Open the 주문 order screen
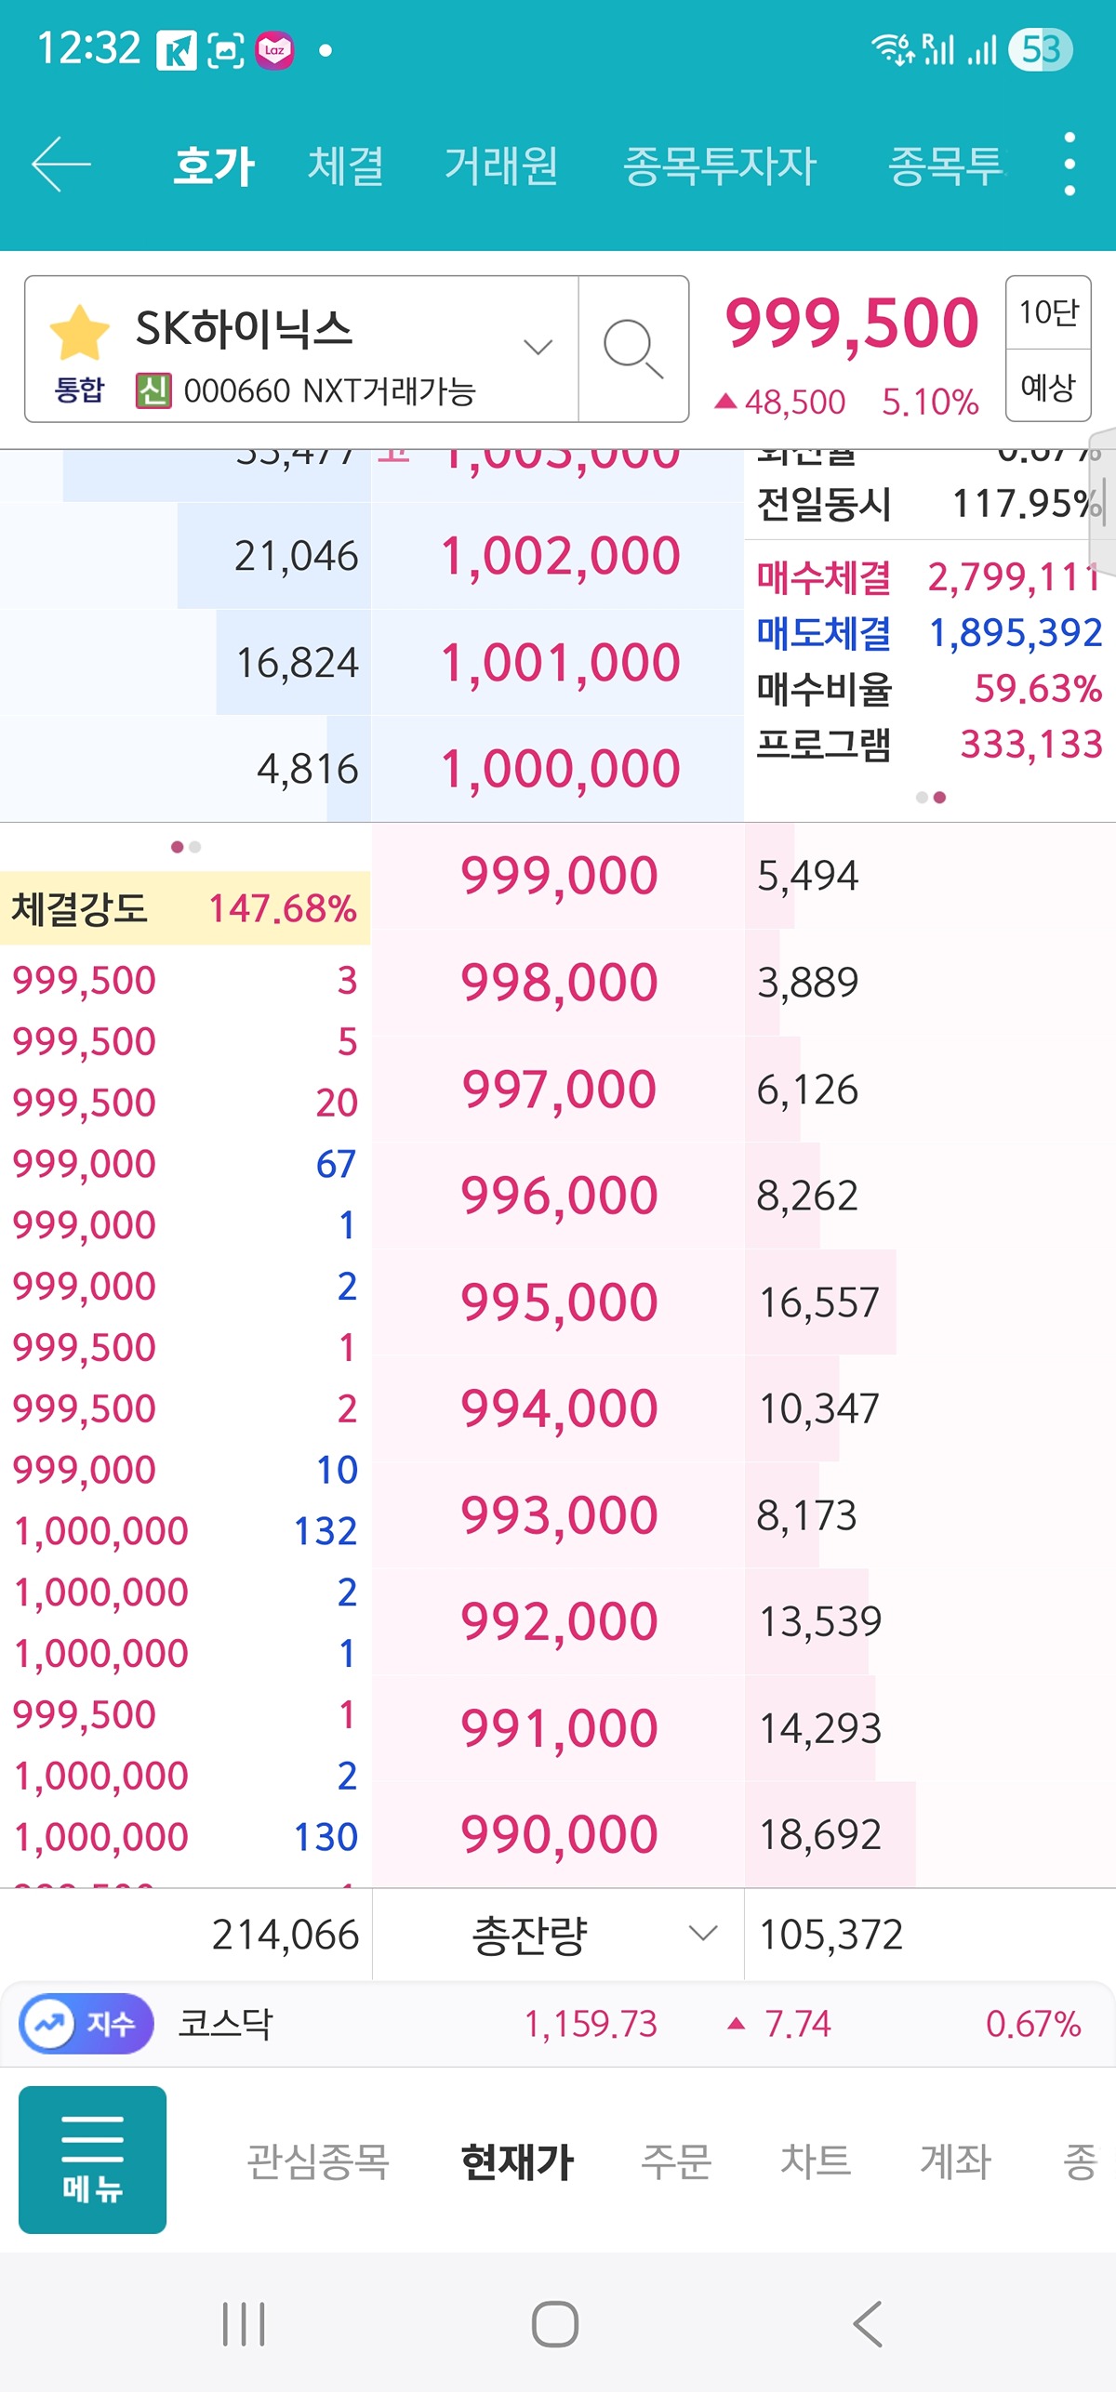Image resolution: width=1116 pixels, height=2392 pixels. pos(676,2161)
